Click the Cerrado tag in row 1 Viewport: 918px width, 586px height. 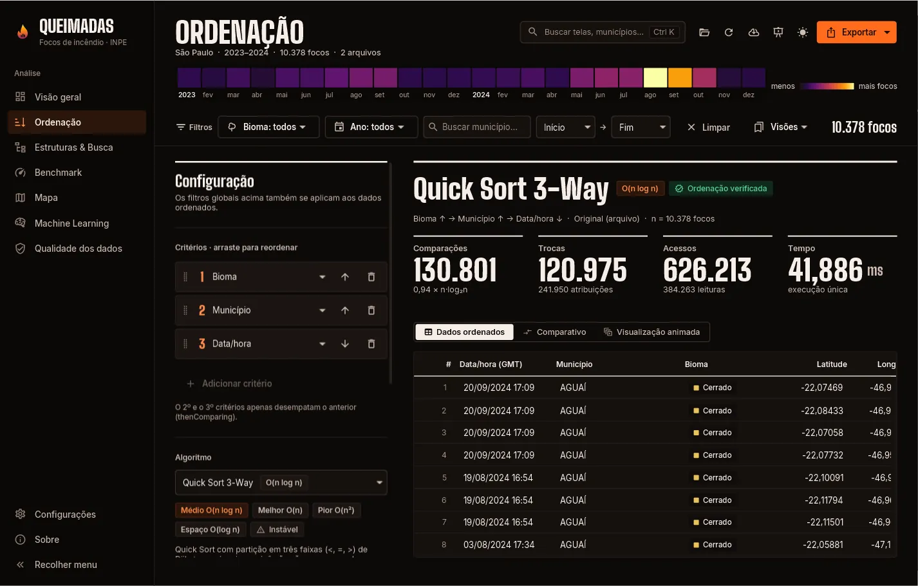click(x=712, y=388)
